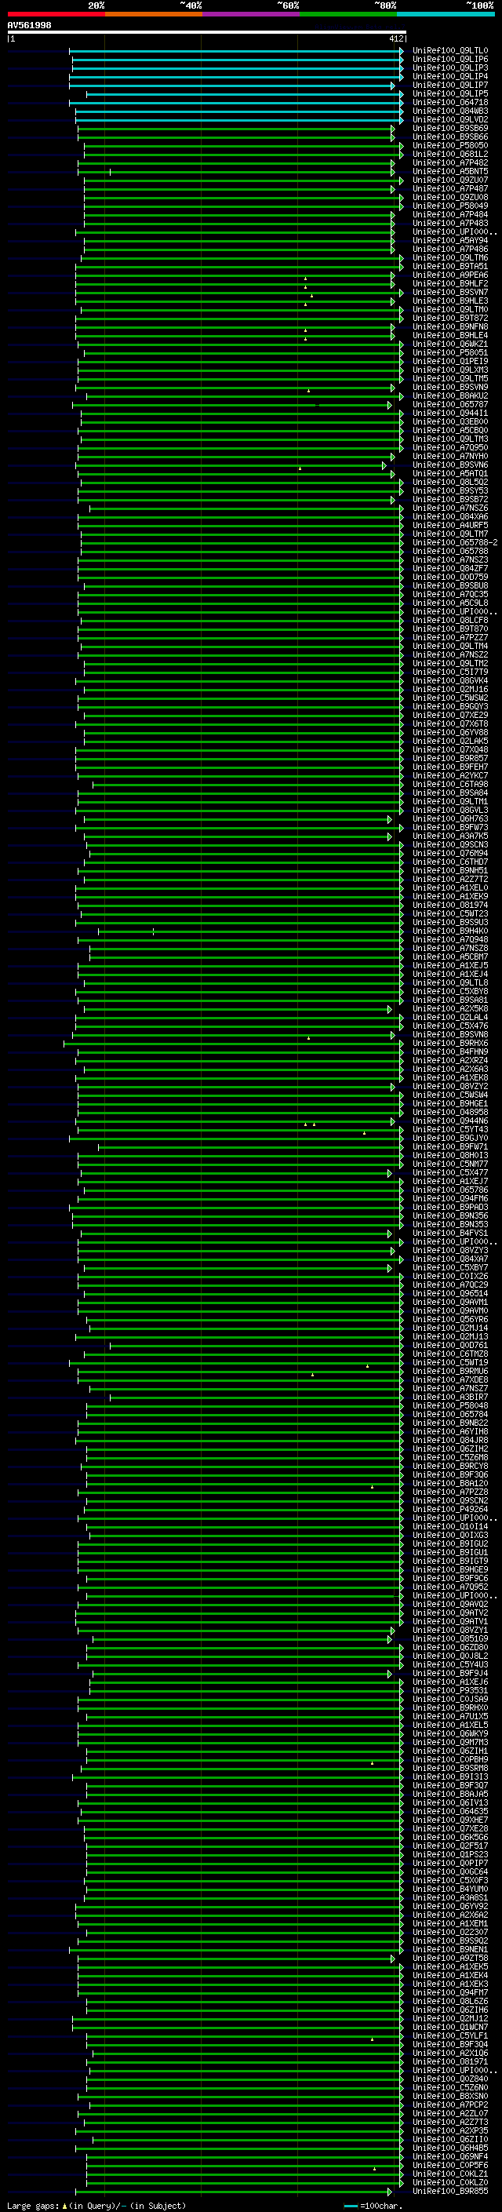Select the UniRef100_B9PAD3 hit label
This screenshot has height=2212, width=502.
449,1208
